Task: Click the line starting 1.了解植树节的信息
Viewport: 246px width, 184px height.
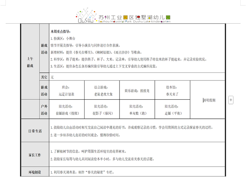Action: (x=88, y=151)
